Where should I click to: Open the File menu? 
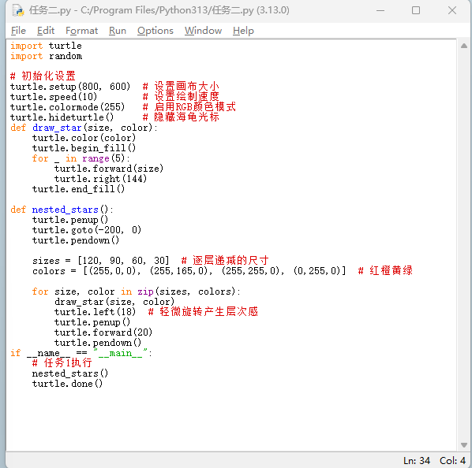(x=18, y=31)
